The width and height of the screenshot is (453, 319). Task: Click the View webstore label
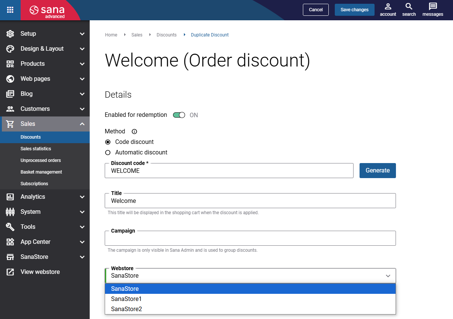40,272
